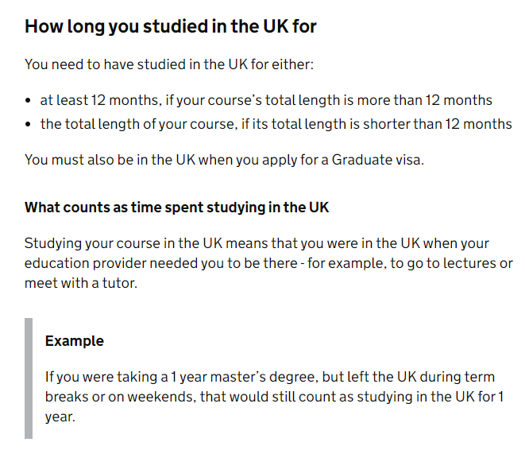Click the words 'Graduate visa' in the sentence
This screenshot has width=525, height=450.
[x=377, y=160]
